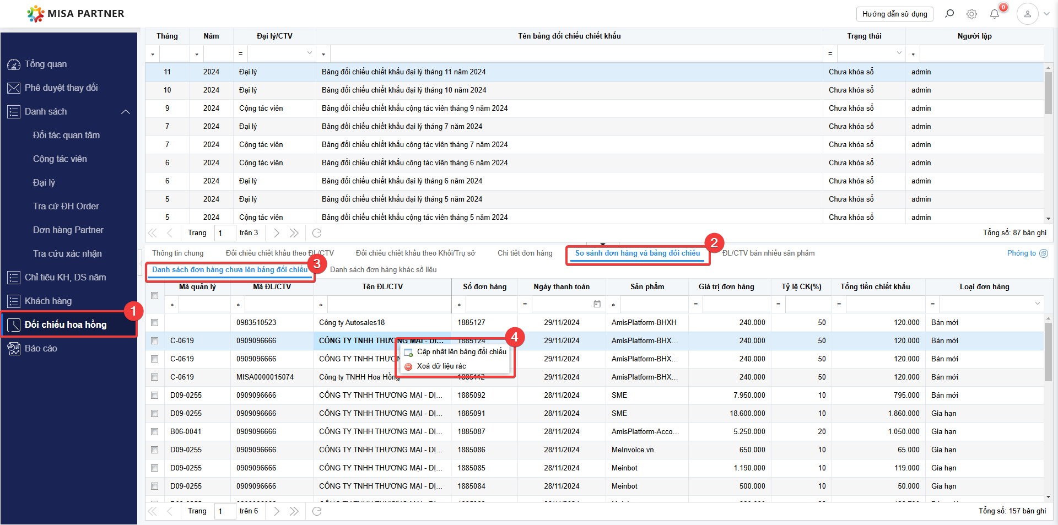Go to last page of top grid
The height and width of the screenshot is (525, 1058).
(294, 233)
